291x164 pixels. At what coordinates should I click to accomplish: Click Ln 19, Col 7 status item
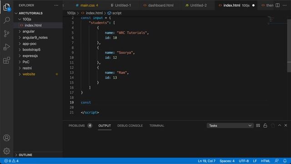point(206,161)
